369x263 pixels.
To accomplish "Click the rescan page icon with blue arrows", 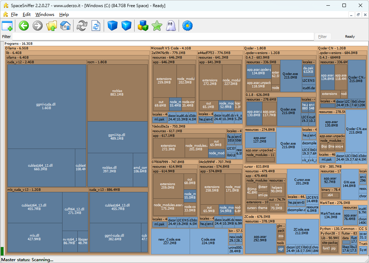I will (96, 26).
